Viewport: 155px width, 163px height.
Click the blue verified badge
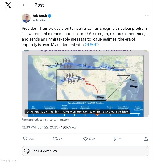pyautogui.click(x=50, y=16)
